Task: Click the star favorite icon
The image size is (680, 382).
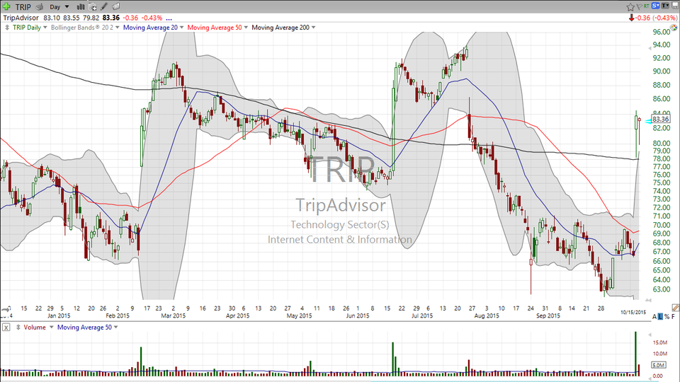Action: (630, 6)
